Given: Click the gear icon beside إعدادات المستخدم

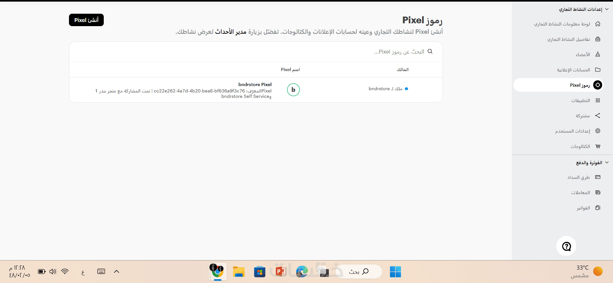Looking at the screenshot, I should (x=598, y=131).
